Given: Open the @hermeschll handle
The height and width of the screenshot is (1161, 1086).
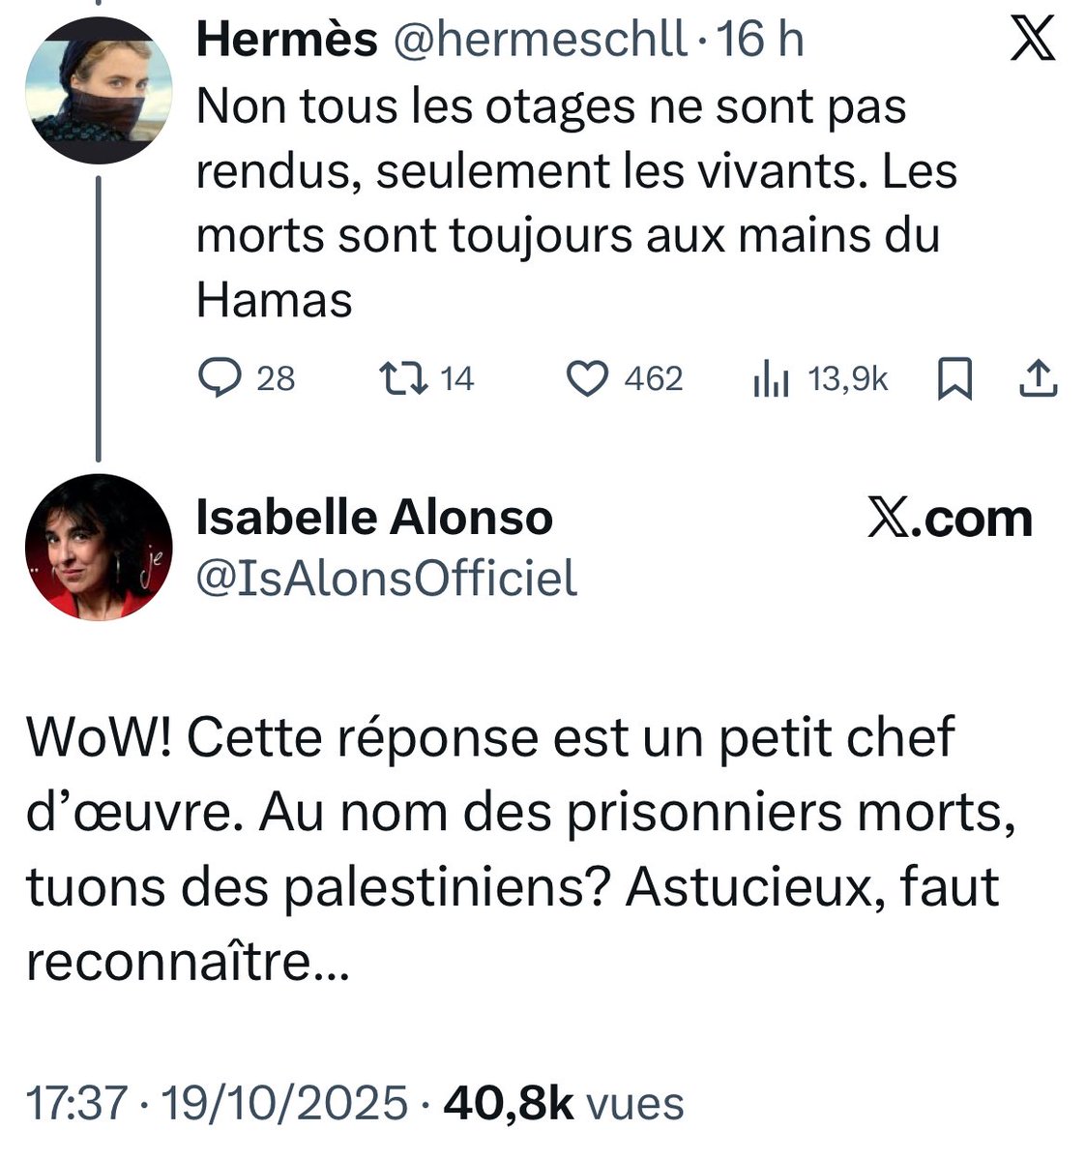Looking at the screenshot, I should coord(536,41).
